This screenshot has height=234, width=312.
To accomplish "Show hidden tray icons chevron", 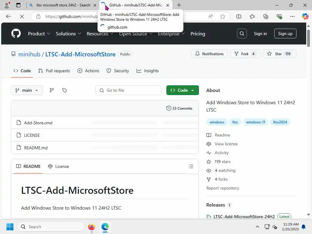I will tap(257, 227).
